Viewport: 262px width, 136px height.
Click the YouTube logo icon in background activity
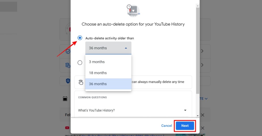click(67, 128)
